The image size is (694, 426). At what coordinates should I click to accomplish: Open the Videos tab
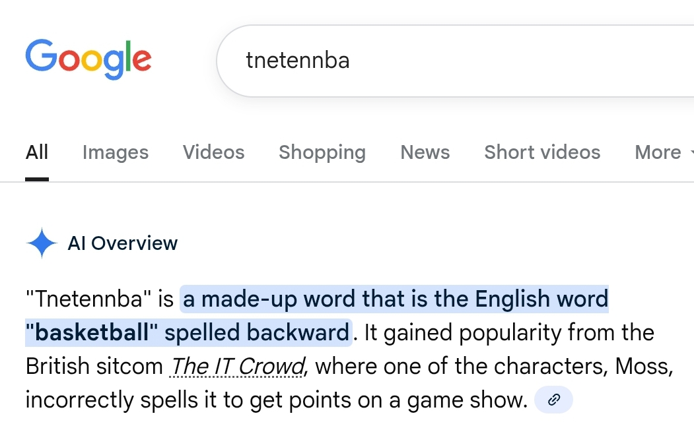click(x=213, y=152)
